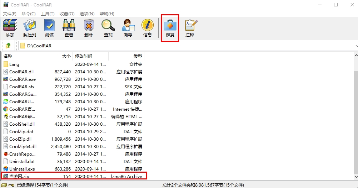Image resolution: width=358 pixels, height=188 pixels.
Task: Select the CoolRAR.sfx file row
Action: point(73,87)
